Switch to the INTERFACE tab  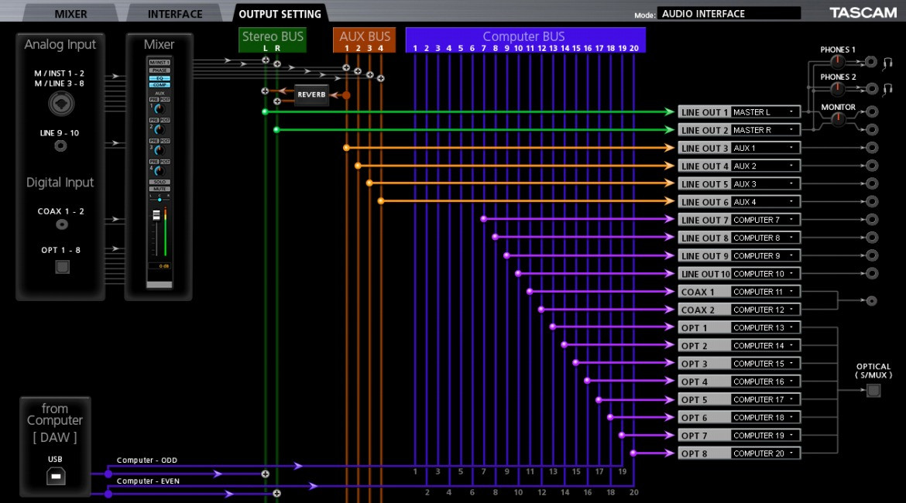tap(175, 14)
